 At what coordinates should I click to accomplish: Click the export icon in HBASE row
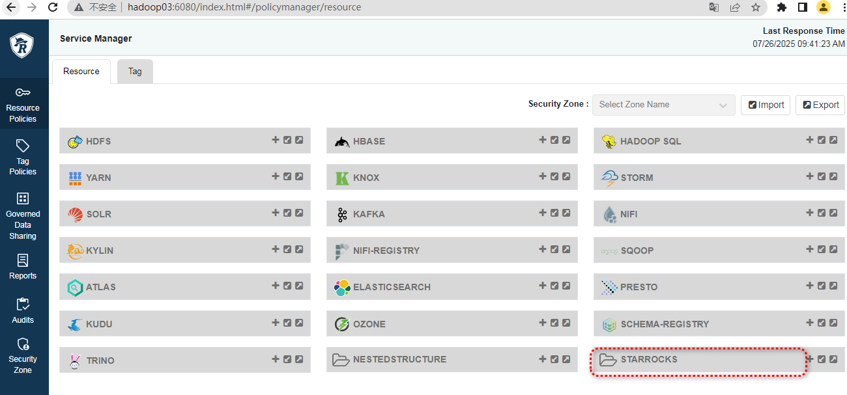(566, 140)
